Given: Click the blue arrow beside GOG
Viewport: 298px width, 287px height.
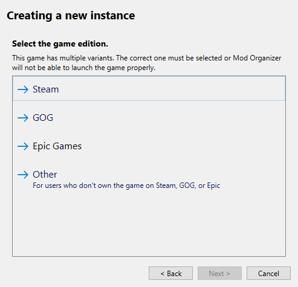Looking at the screenshot, I should [x=23, y=118].
